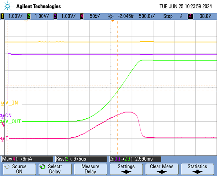Image resolution: width=217 pixels, height=176 pixels.
Task: Click the Agilent Technologies title text
Action: pyautogui.click(x=38, y=6)
